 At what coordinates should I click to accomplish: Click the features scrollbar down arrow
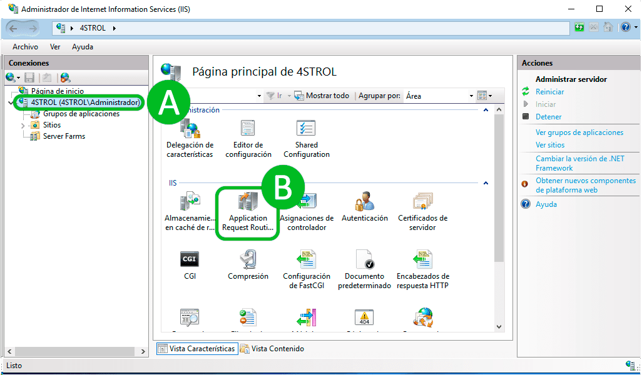click(x=498, y=326)
